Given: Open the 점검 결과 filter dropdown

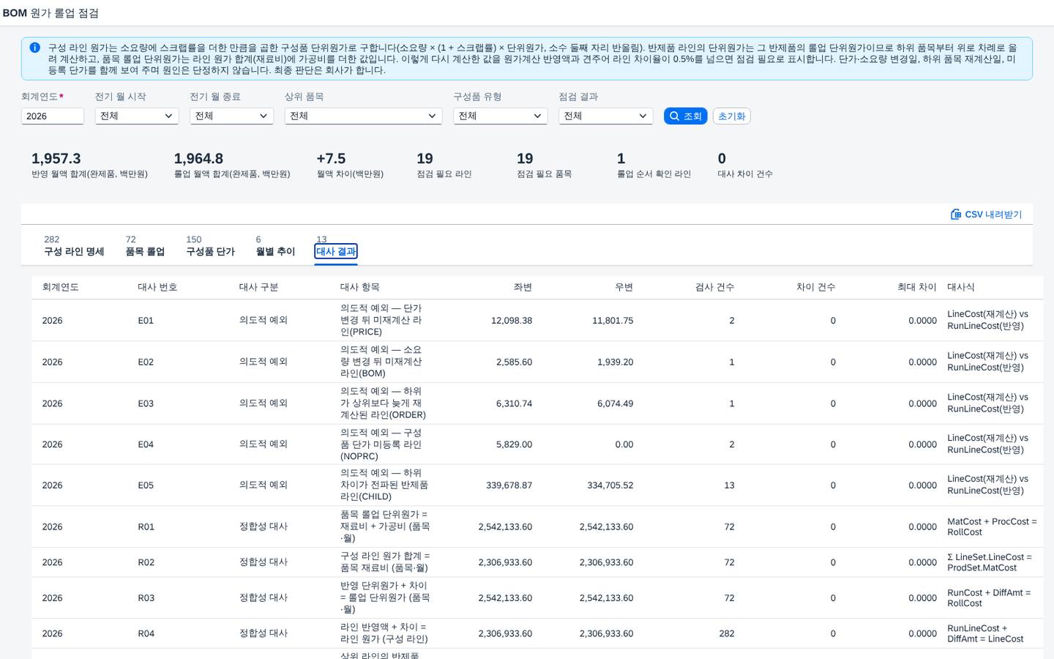Looking at the screenshot, I should pos(605,116).
